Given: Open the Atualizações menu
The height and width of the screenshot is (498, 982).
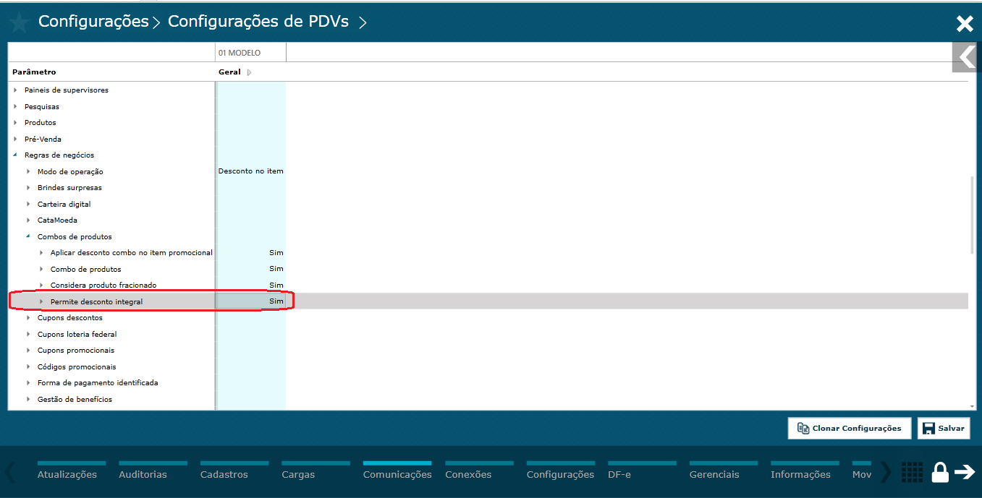Looking at the screenshot, I should coord(67,475).
